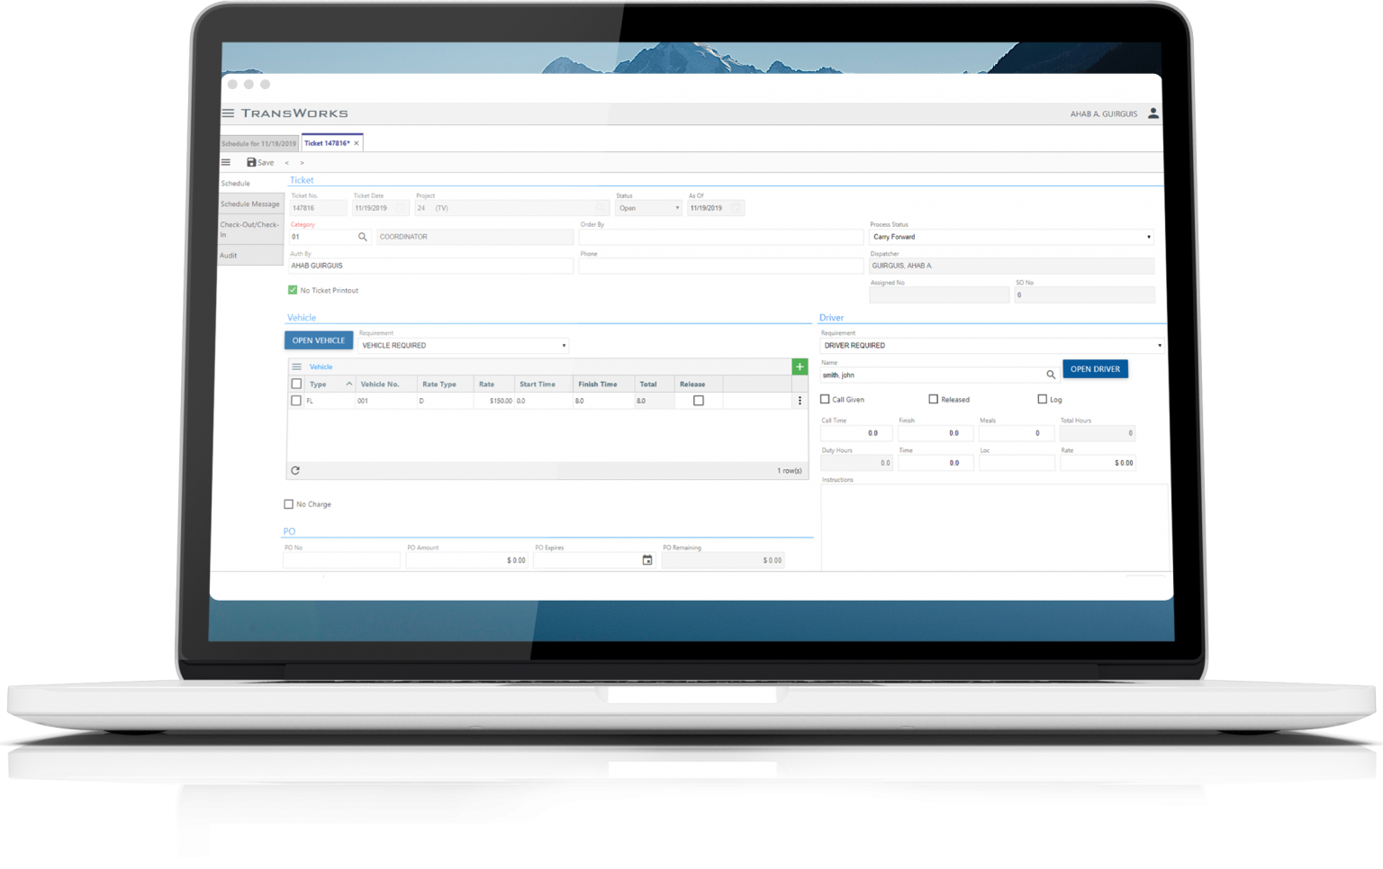Expand the Status dropdown showing Open
The width and height of the screenshot is (1383, 869).
tap(676, 207)
